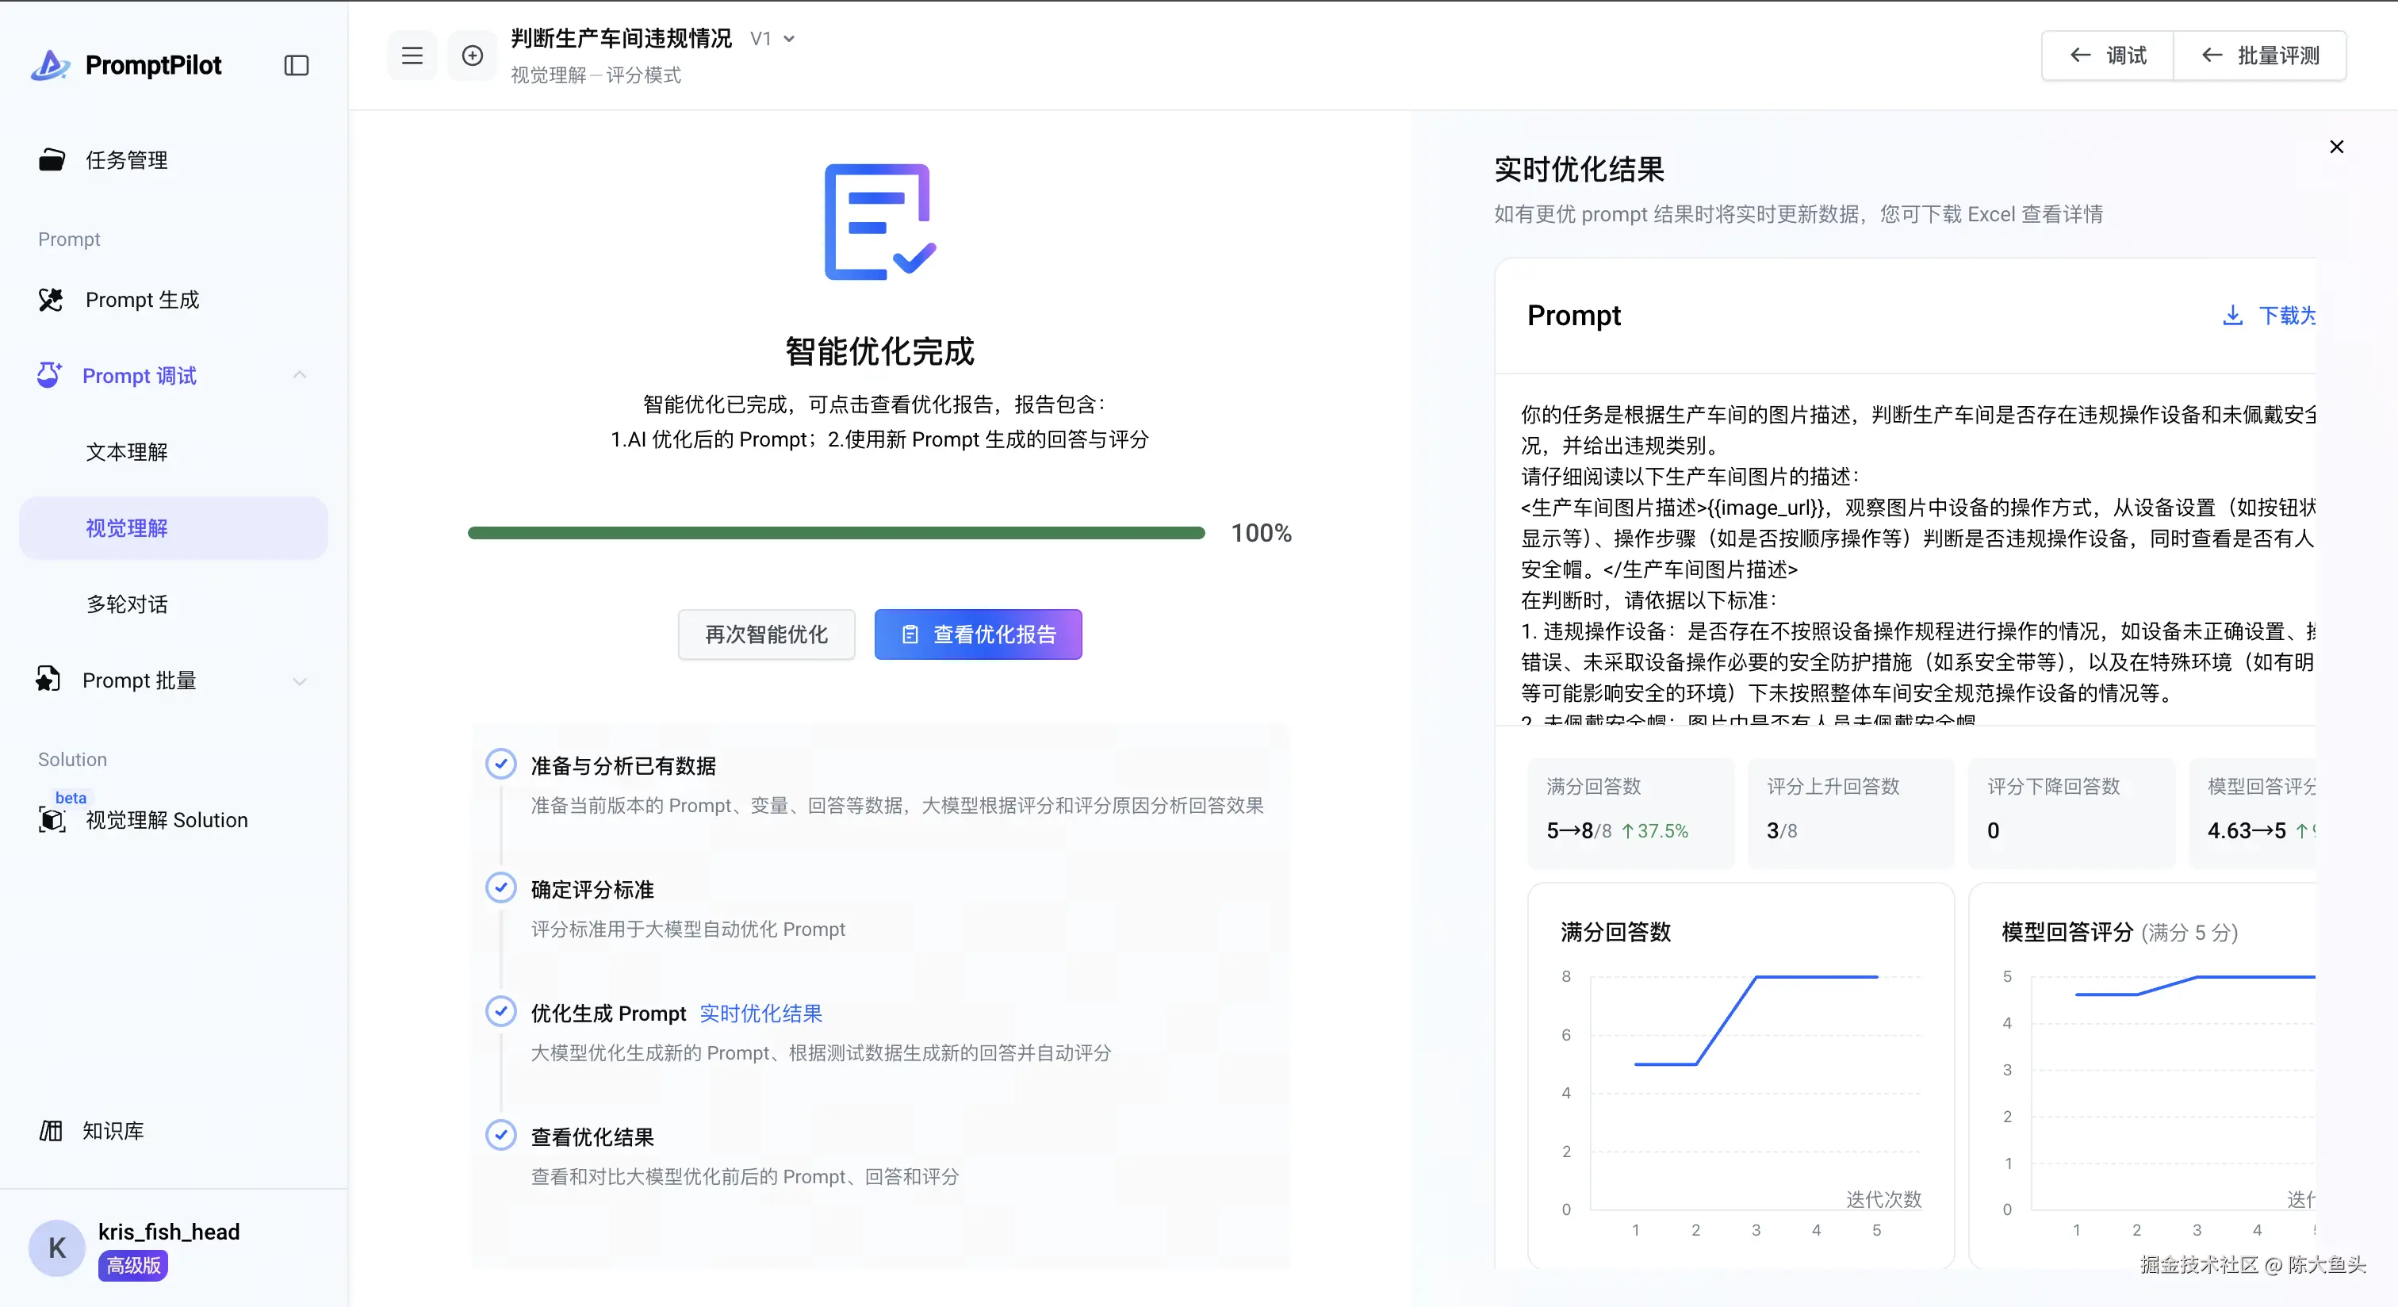Open the hamburger list menu icon
The height and width of the screenshot is (1307, 2398).
[412, 56]
